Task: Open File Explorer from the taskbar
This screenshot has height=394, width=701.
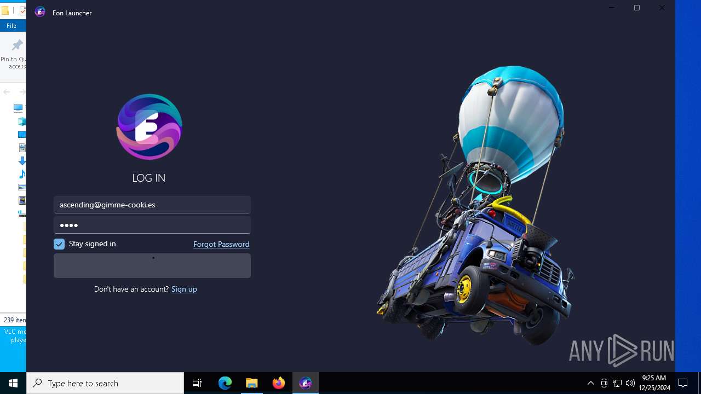Action: (252, 383)
